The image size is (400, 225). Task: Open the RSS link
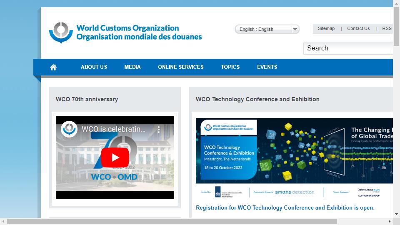(x=387, y=29)
